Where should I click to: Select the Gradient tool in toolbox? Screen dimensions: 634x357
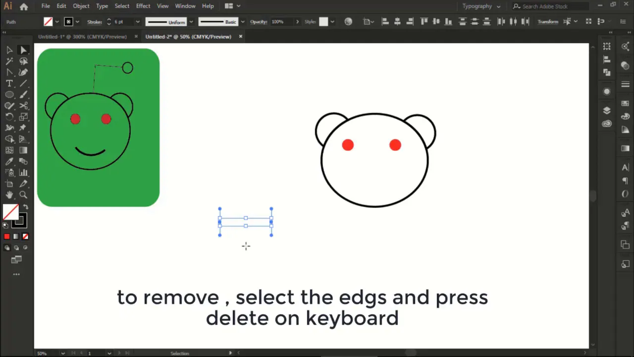point(23,150)
